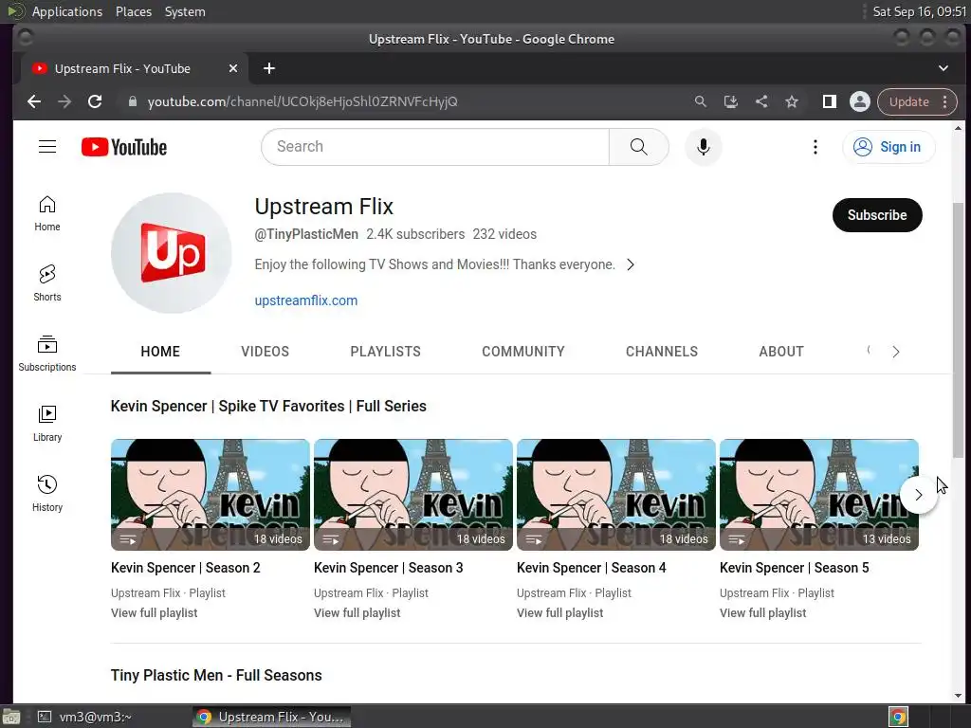Click the Upstream Flix channel avatar
This screenshot has height=728, width=971.
[x=172, y=253]
